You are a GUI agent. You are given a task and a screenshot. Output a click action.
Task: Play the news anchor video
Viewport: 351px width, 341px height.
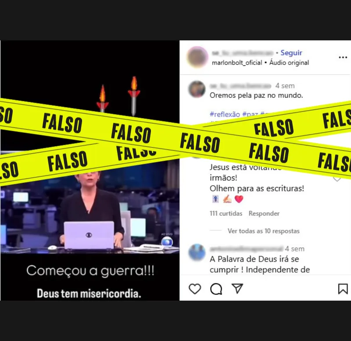coord(90,170)
